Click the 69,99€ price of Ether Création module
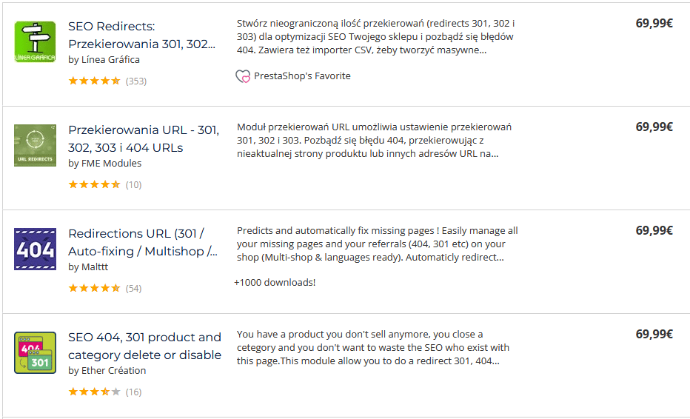 click(654, 334)
